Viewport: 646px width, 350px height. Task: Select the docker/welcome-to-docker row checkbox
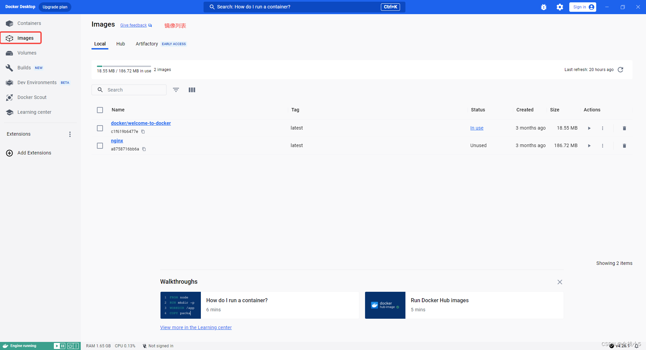click(x=100, y=128)
